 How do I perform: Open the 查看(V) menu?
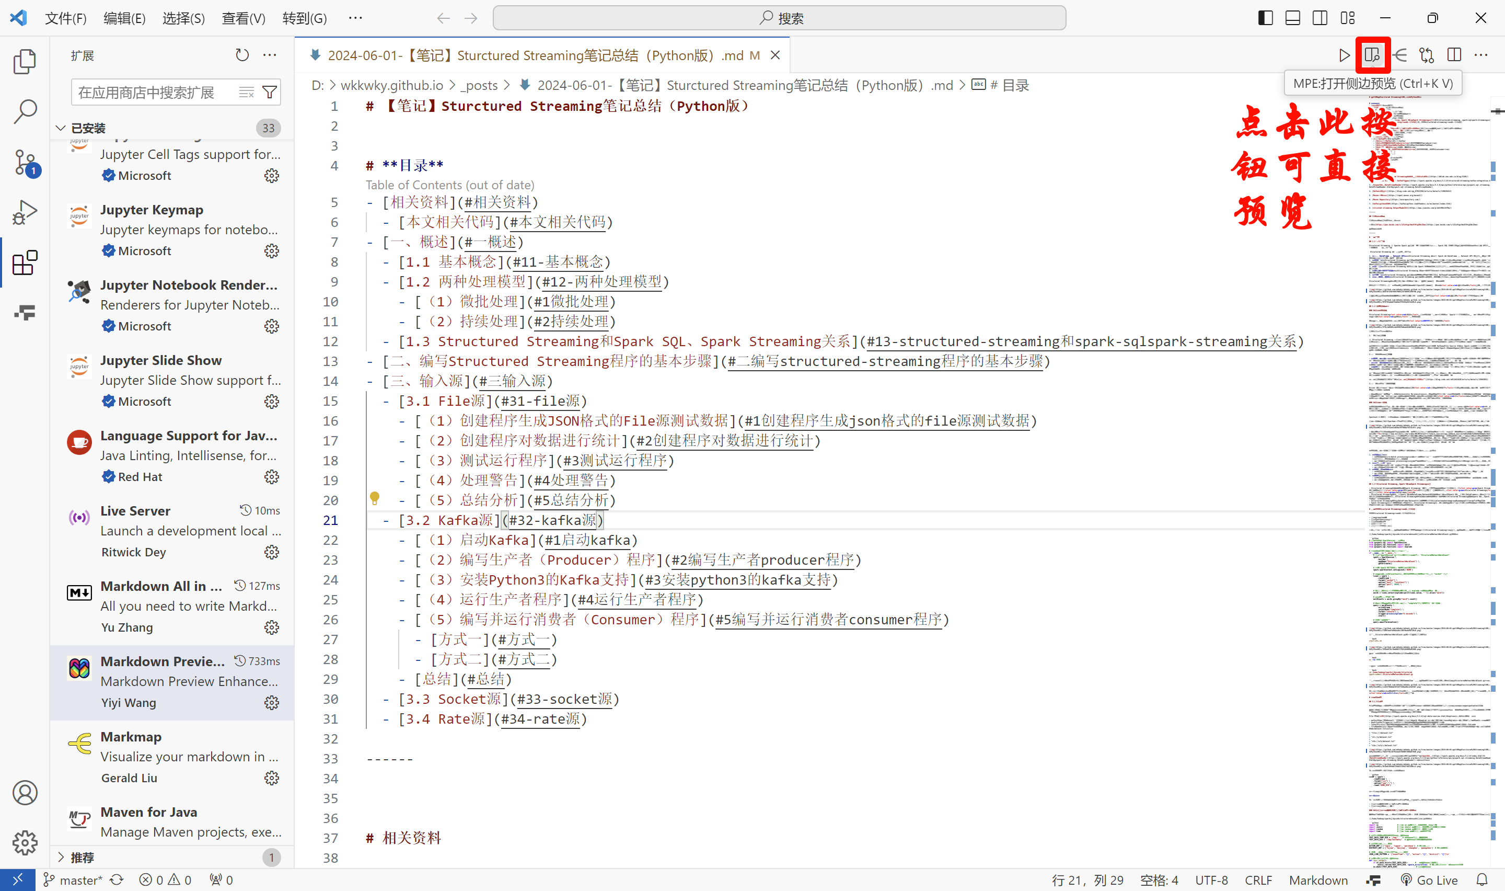pos(244,18)
